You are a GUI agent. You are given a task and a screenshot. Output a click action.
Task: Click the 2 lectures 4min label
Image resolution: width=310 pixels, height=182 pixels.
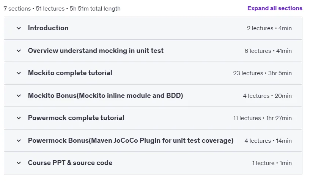[x=269, y=28]
